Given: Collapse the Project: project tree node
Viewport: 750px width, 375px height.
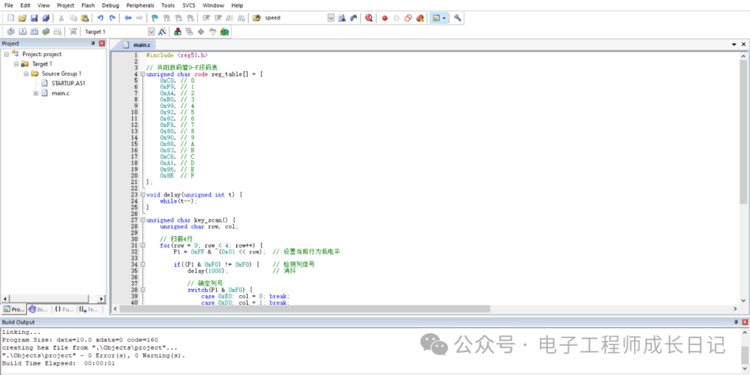Looking at the screenshot, I should click(x=7, y=54).
